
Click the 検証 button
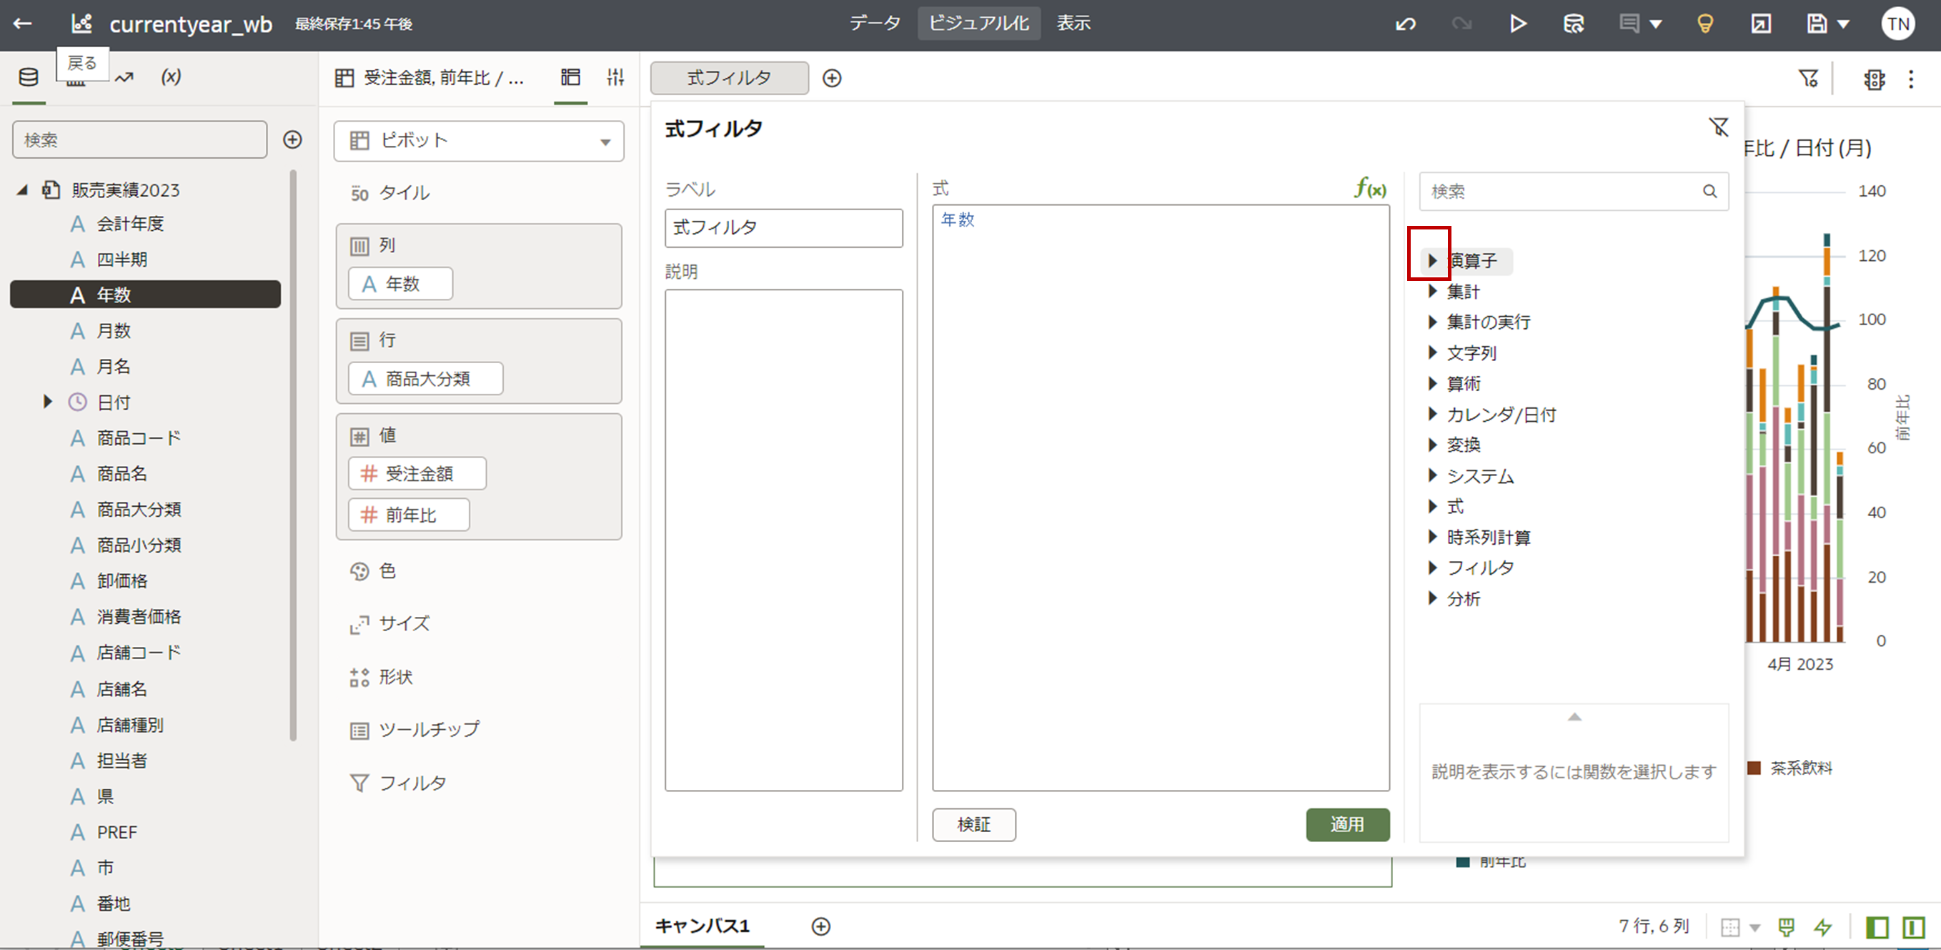(x=973, y=824)
